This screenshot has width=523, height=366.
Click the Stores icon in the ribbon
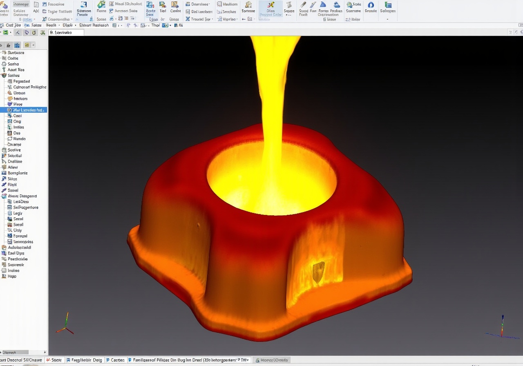coord(289,6)
